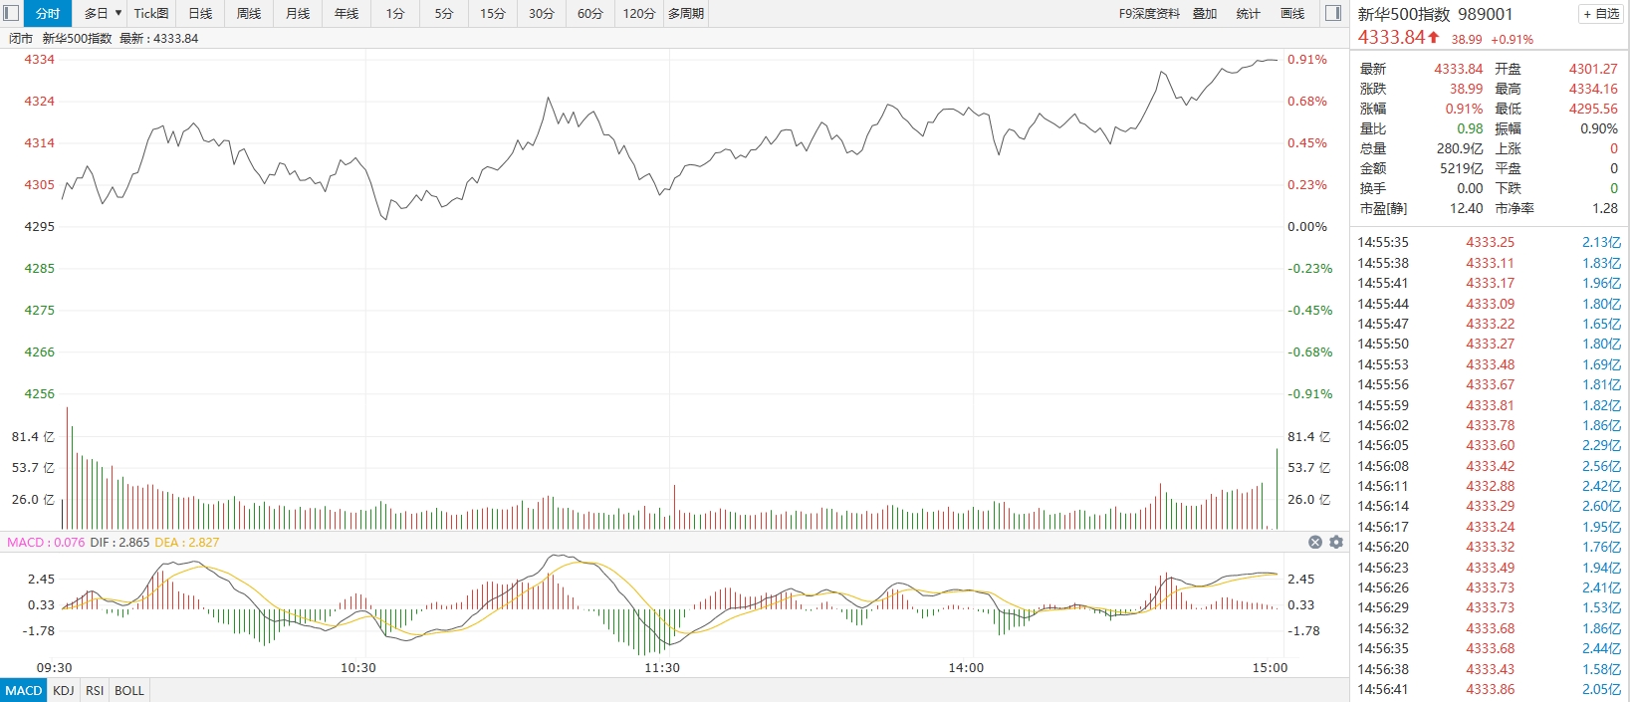The width and height of the screenshot is (1630, 702).
Task: Click the 14:56:41 tick trade row
Action: point(1490,689)
